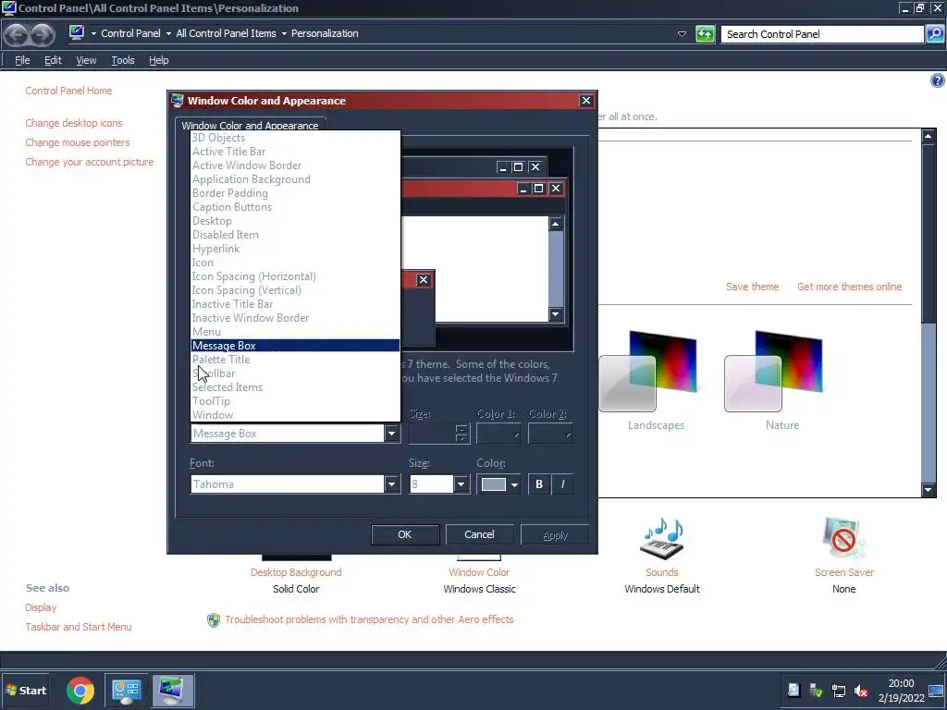Open the address bar history dropdown arrow
The image size is (947, 710).
(682, 34)
